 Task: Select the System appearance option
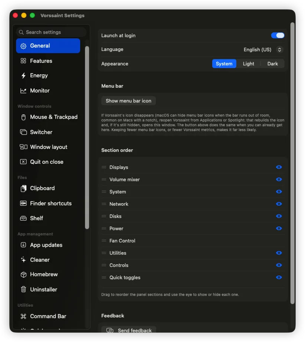pyautogui.click(x=224, y=64)
